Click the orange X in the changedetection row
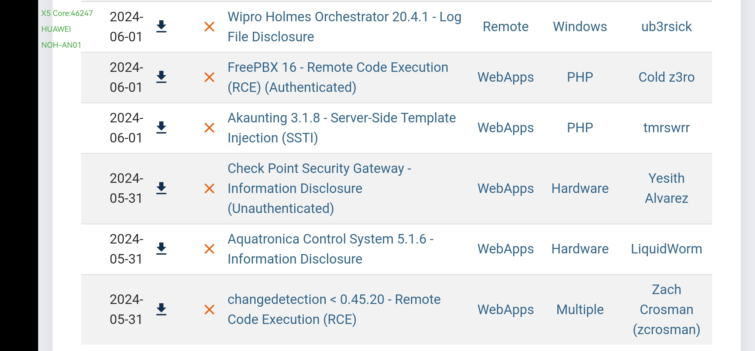755x351 pixels. (x=209, y=310)
